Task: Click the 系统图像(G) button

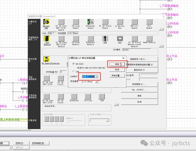Action: [x=139, y=84]
